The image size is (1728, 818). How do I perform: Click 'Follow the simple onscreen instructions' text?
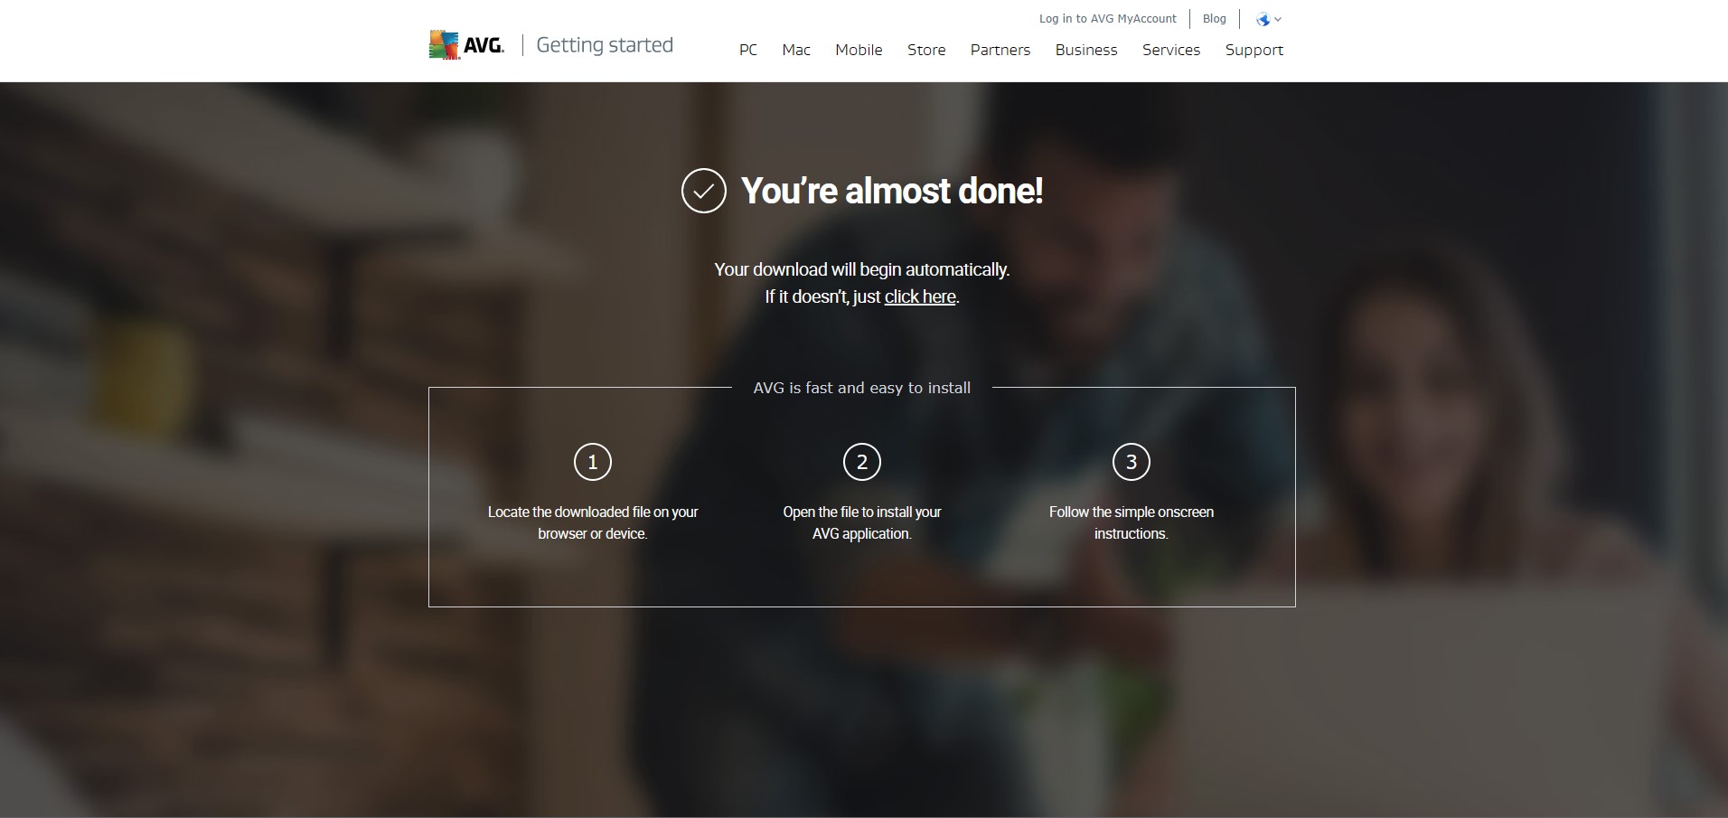[x=1132, y=522]
